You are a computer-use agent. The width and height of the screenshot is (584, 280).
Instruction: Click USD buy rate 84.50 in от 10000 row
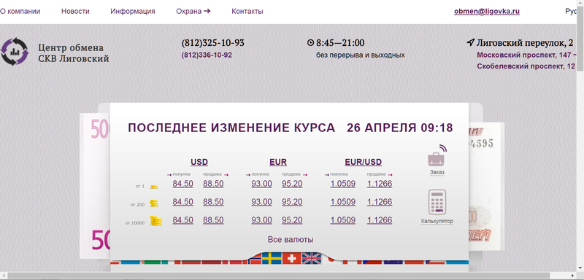[183, 220]
